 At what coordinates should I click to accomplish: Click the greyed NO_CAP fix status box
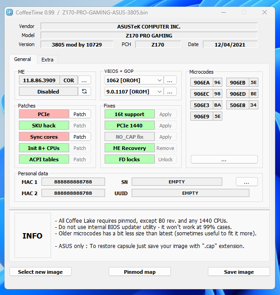point(129,137)
